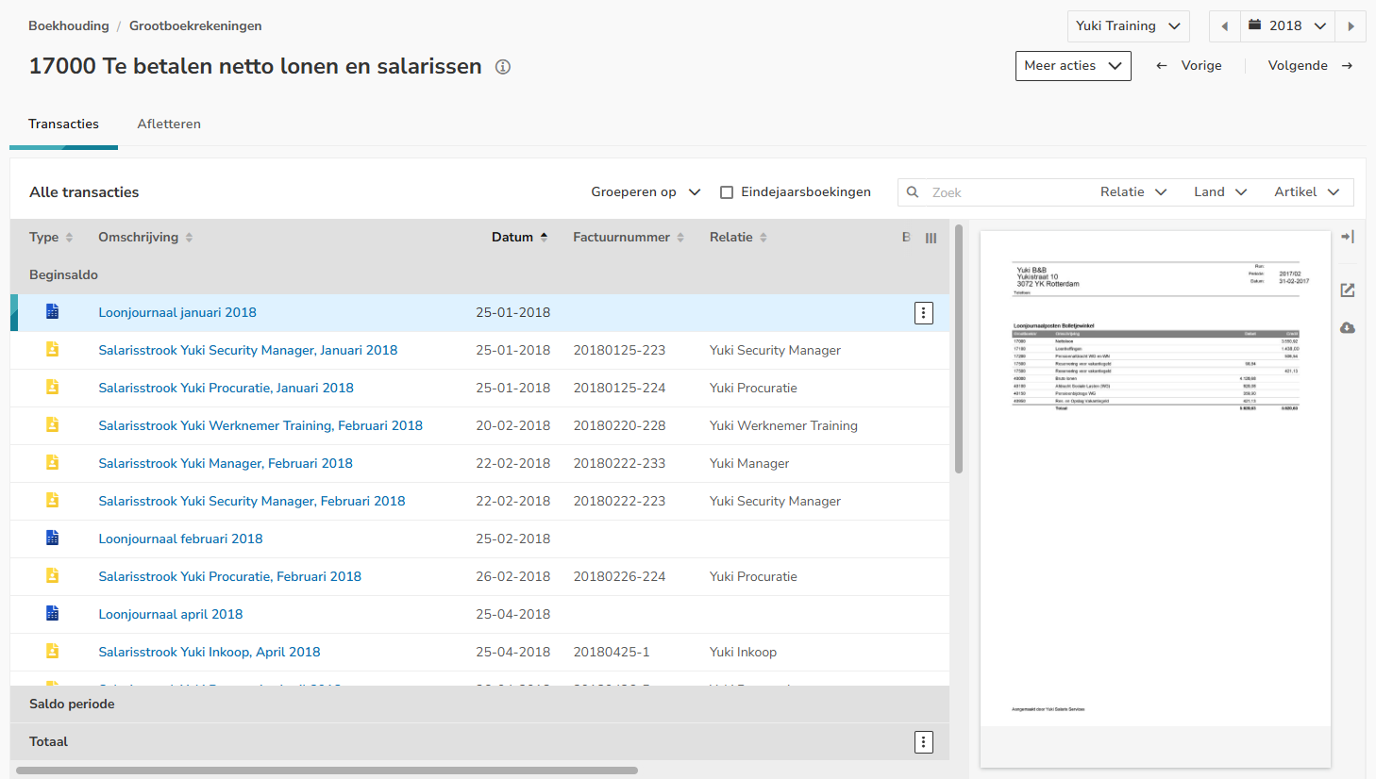Screen dimensions: 1376x779
Task: Click document icon of Loonjournaal februari 2018
Action: pos(53,538)
